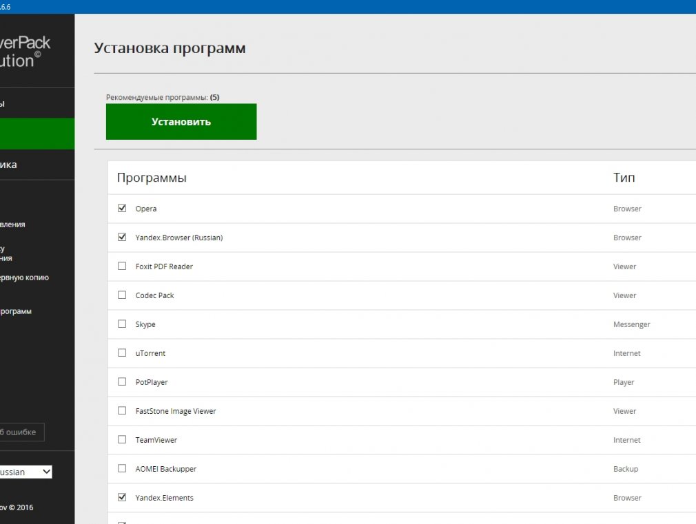This screenshot has height=524, width=696.
Task: Click the Messenger type of Skype
Action: pyautogui.click(x=632, y=324)
